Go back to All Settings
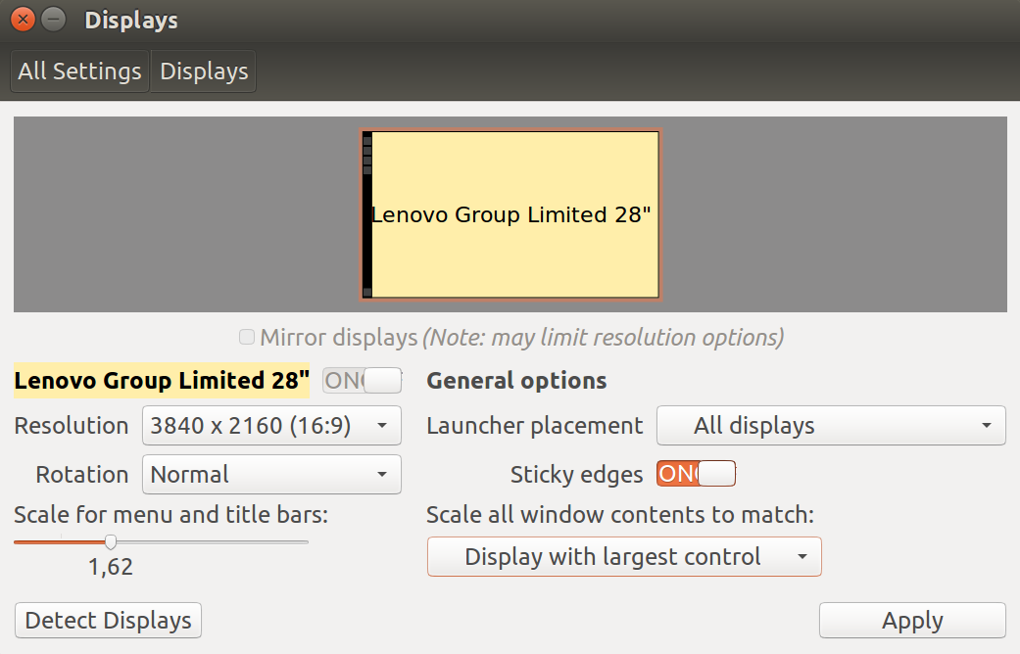 coord(79,70)
